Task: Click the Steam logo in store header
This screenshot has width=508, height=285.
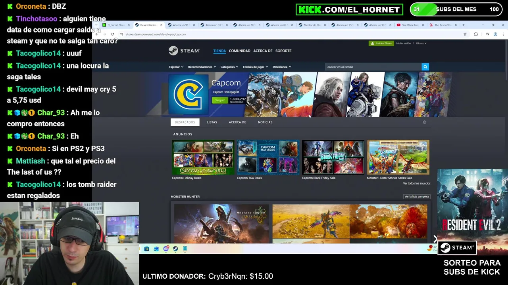Action: [184, 51]
